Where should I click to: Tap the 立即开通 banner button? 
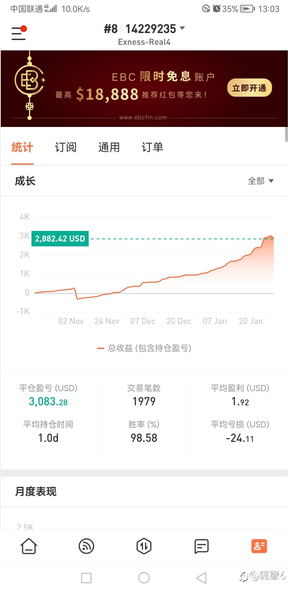[249, 88]
